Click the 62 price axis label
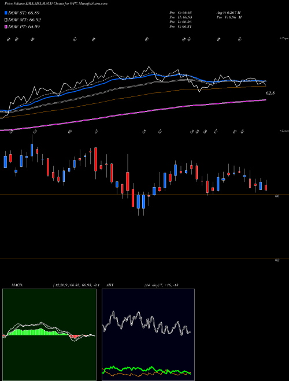 [x=277, y=260]
